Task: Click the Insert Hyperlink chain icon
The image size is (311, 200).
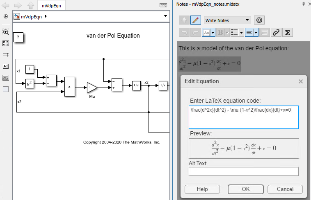Action: tap(276, 32)
